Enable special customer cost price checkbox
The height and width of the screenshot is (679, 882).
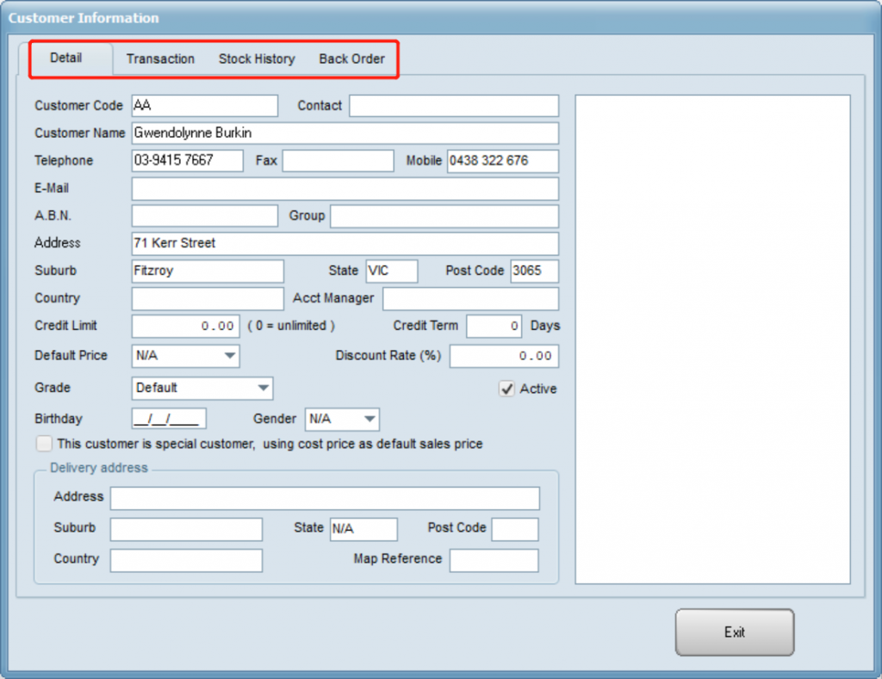pyautogui.click(x=44, y=444)
